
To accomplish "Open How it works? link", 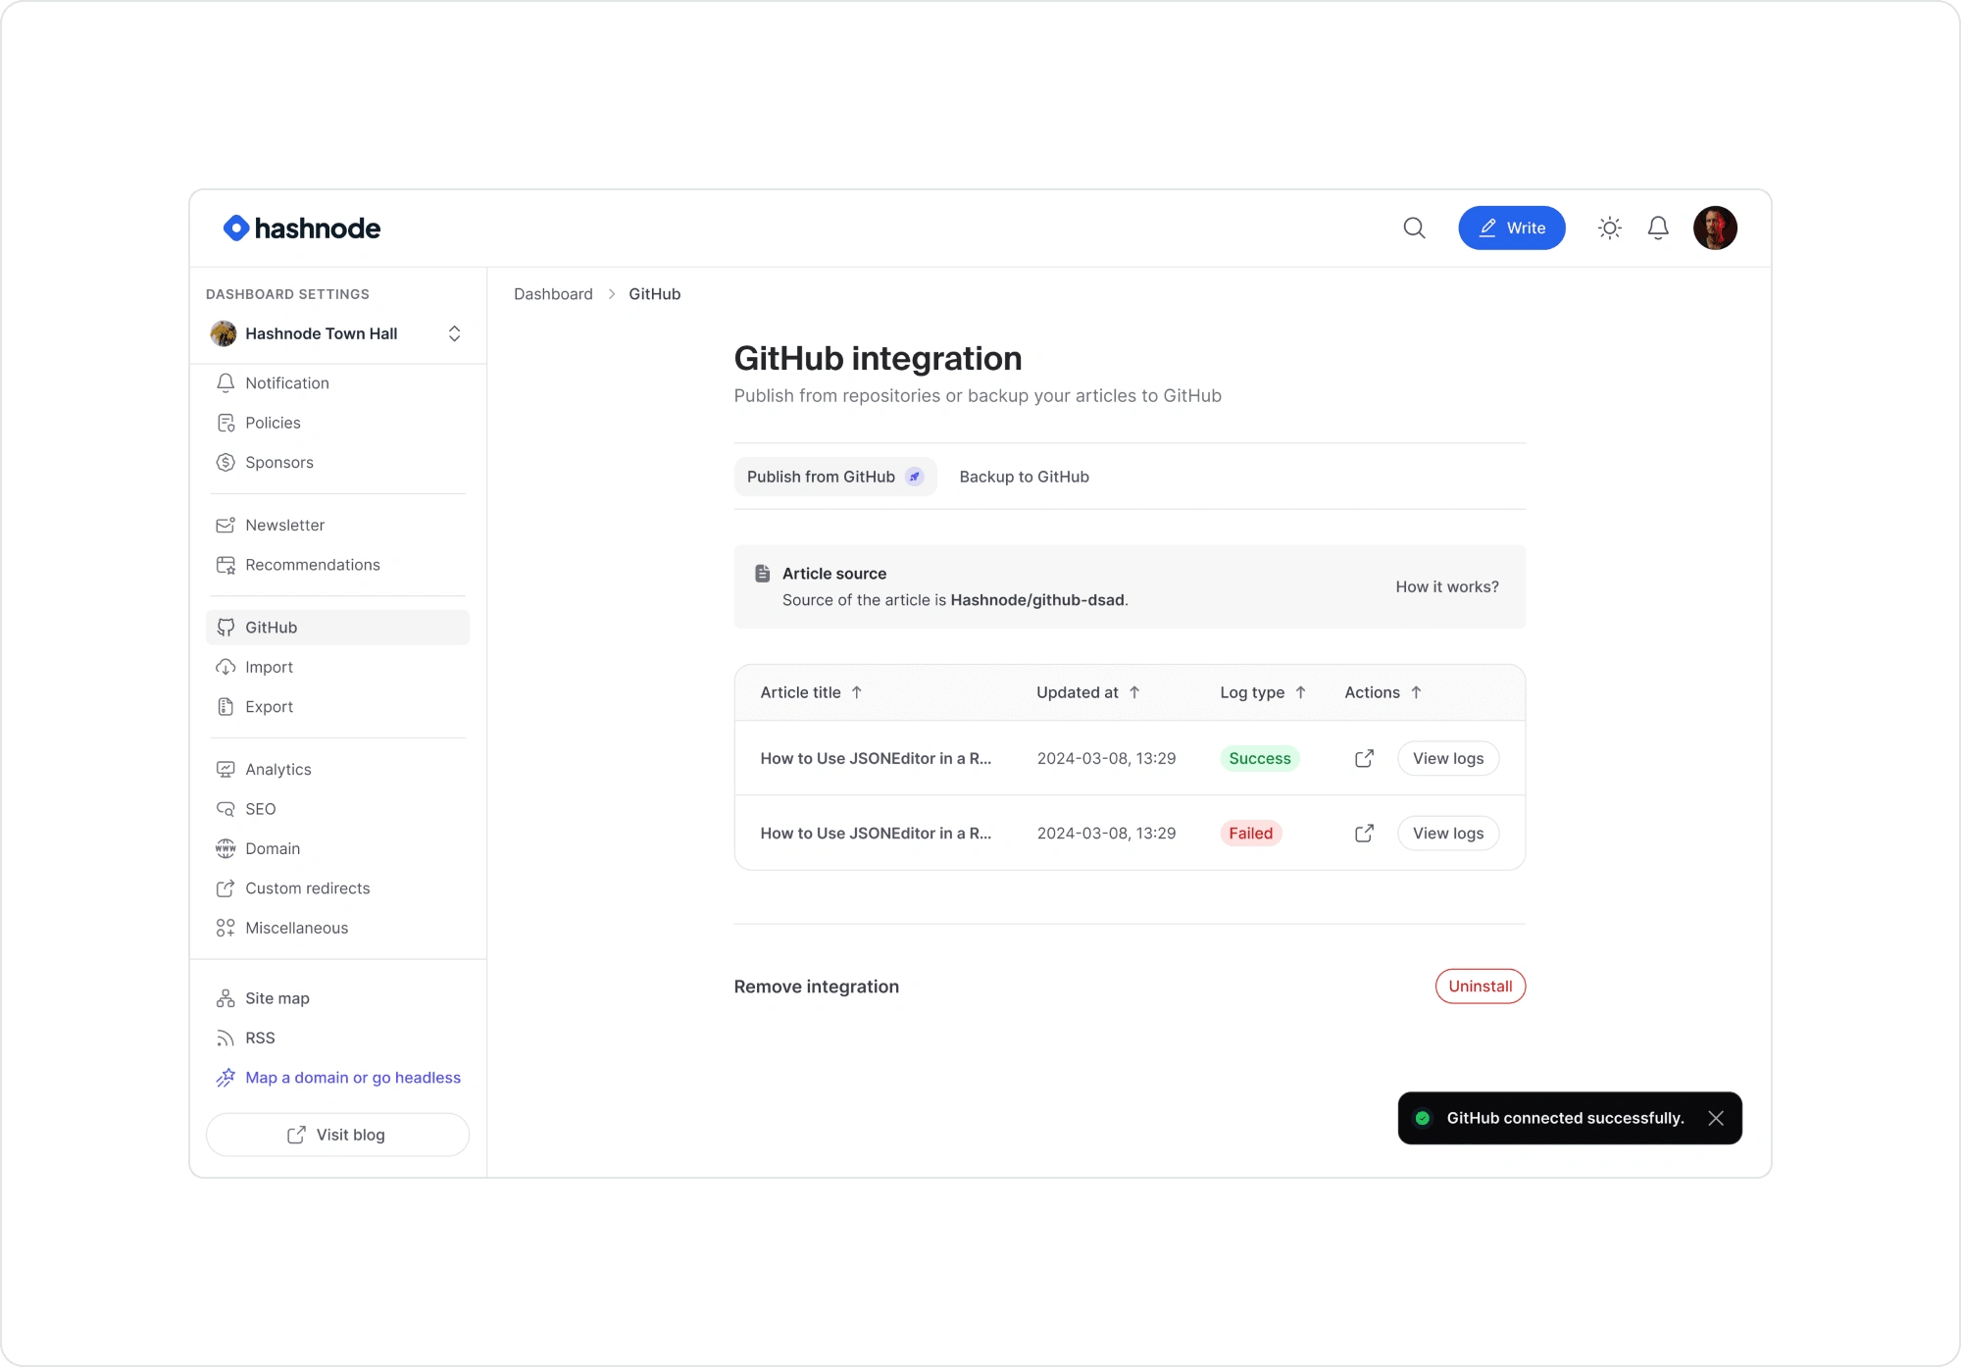I will pyautogui.click(x=1446, y=586).
